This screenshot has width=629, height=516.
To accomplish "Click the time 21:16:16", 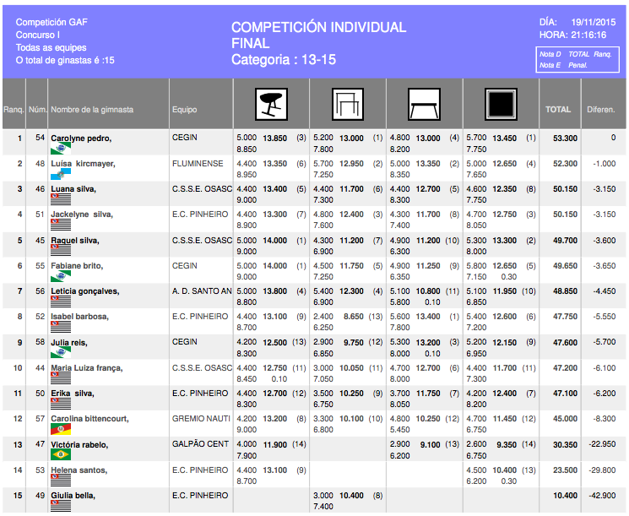I will pyautogui.click(x=588, y=35).
